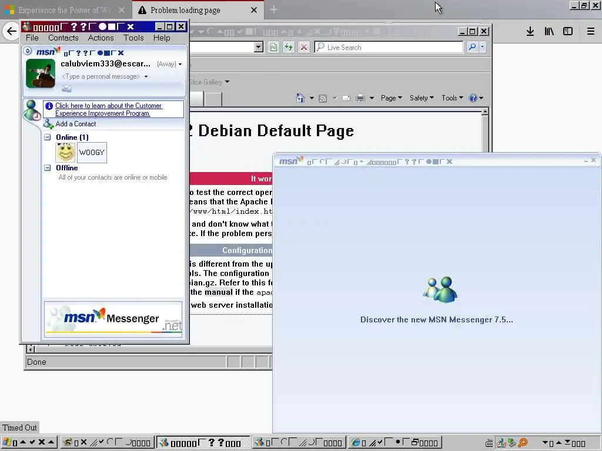Image resolution: width=602 pixels, height=451 pixels.
Task: Open the Firefox hamburger menu
Action: pyautogui.click(x=590, y=32)
